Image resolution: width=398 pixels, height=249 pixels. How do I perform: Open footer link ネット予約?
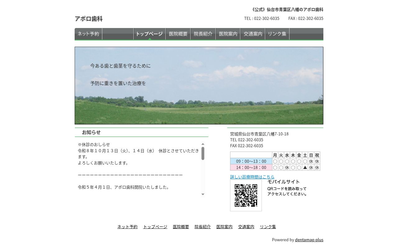[x=127, y=227]
